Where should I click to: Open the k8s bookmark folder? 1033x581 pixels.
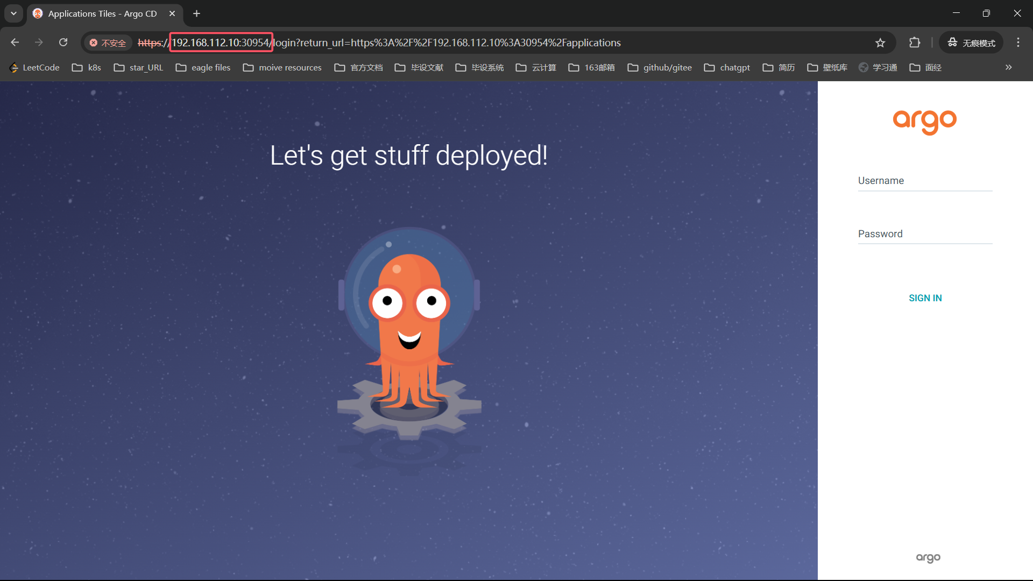[x=87, y=67]
